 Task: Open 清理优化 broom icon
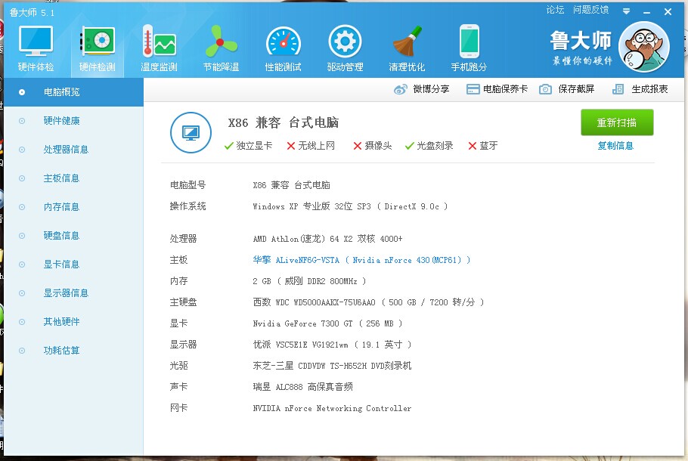pos(408,41)
